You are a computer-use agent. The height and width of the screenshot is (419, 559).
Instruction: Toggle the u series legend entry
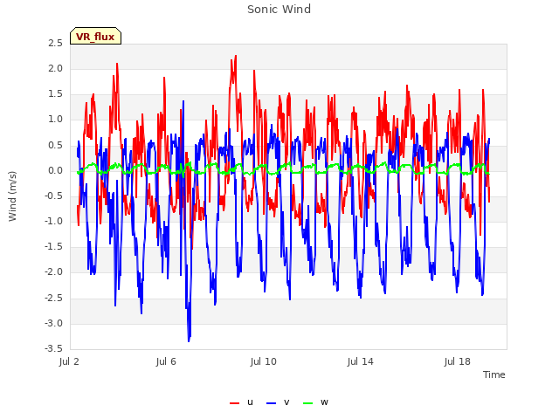tap(242, 402)
